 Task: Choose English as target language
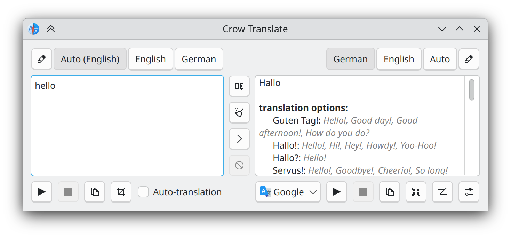tap(399, 59)
